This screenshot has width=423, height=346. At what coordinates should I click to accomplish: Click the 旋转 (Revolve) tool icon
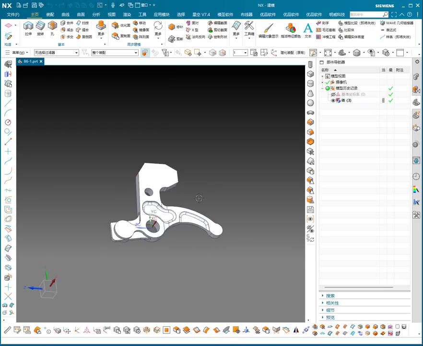[40, 27]
